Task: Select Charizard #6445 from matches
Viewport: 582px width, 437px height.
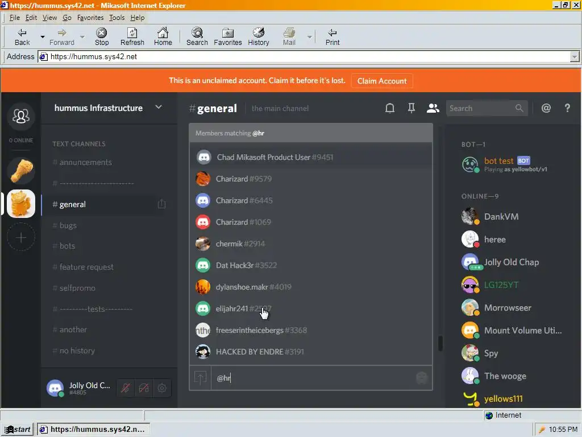Action: point(311,200)
